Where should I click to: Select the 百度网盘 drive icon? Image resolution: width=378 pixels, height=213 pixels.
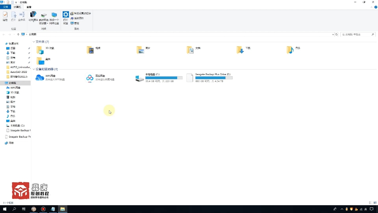[x=90, y=78]
